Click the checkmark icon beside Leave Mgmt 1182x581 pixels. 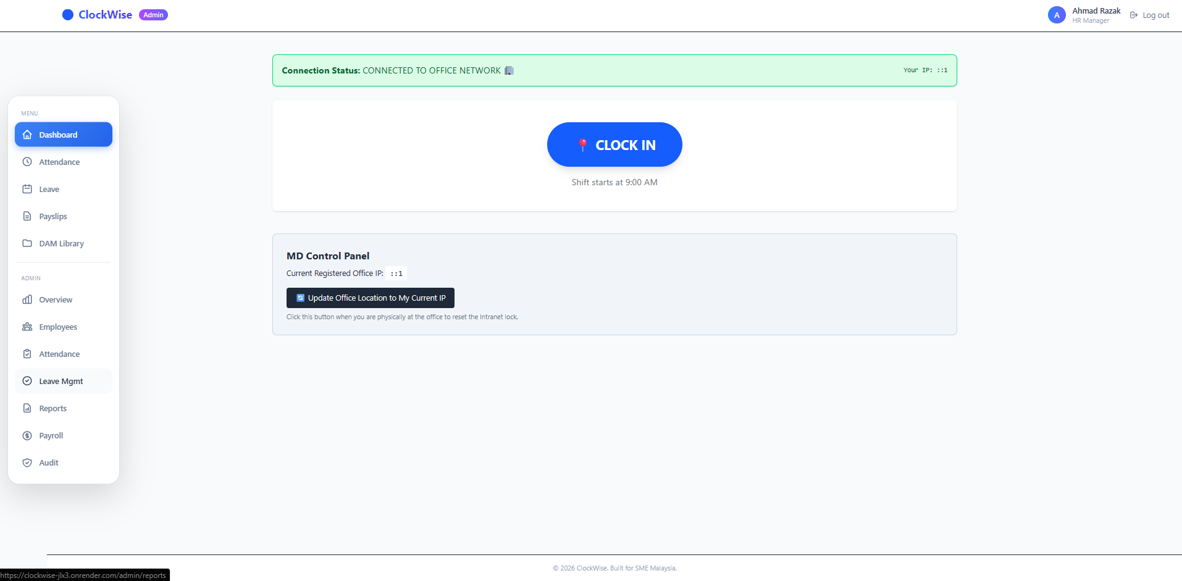pos(27,381)
